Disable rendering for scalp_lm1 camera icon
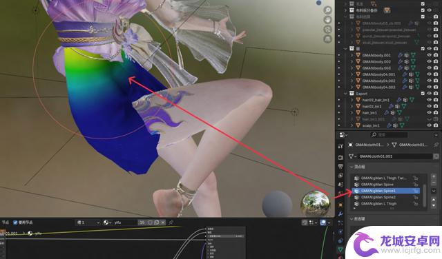Image resolution: width=442 pixels, height=259 pixels. click(436, 125)
